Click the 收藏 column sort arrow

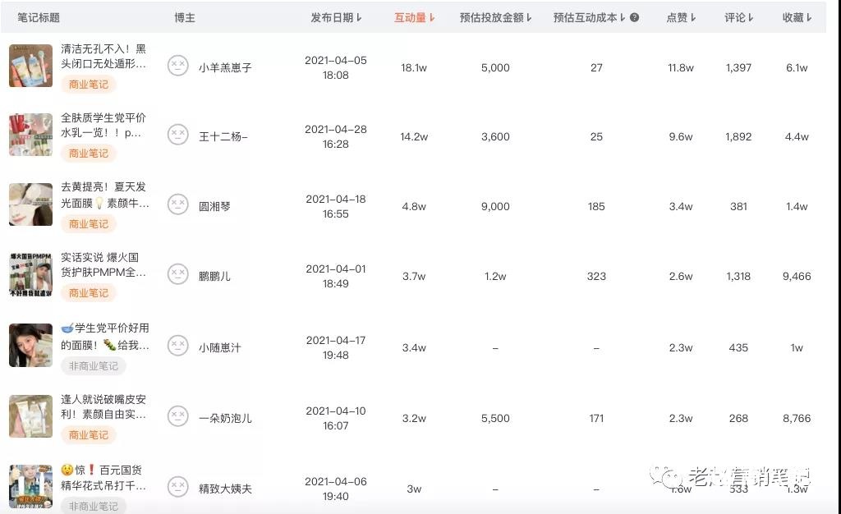click(810, 16)
